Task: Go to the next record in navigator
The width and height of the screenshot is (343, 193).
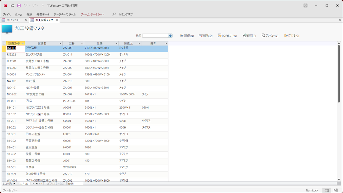Action: point(33,184)
